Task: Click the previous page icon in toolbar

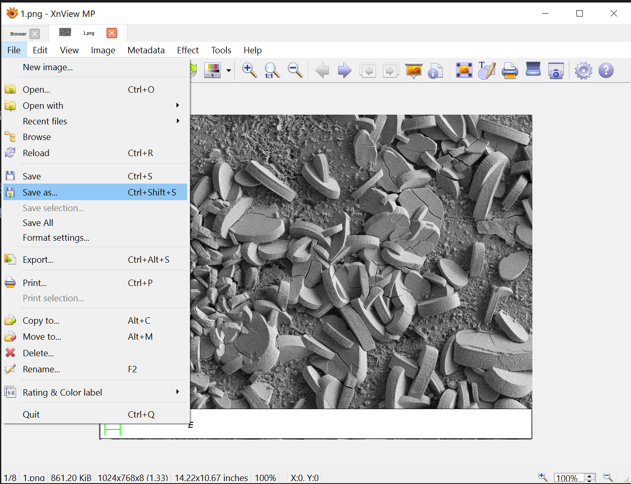Action: point(368,70)
